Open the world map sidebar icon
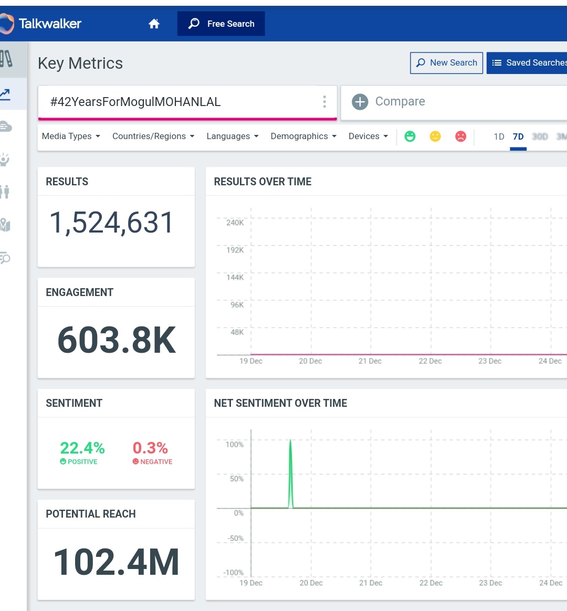The height and width of the screenshot is (611, 567). (x=5, y=225)
